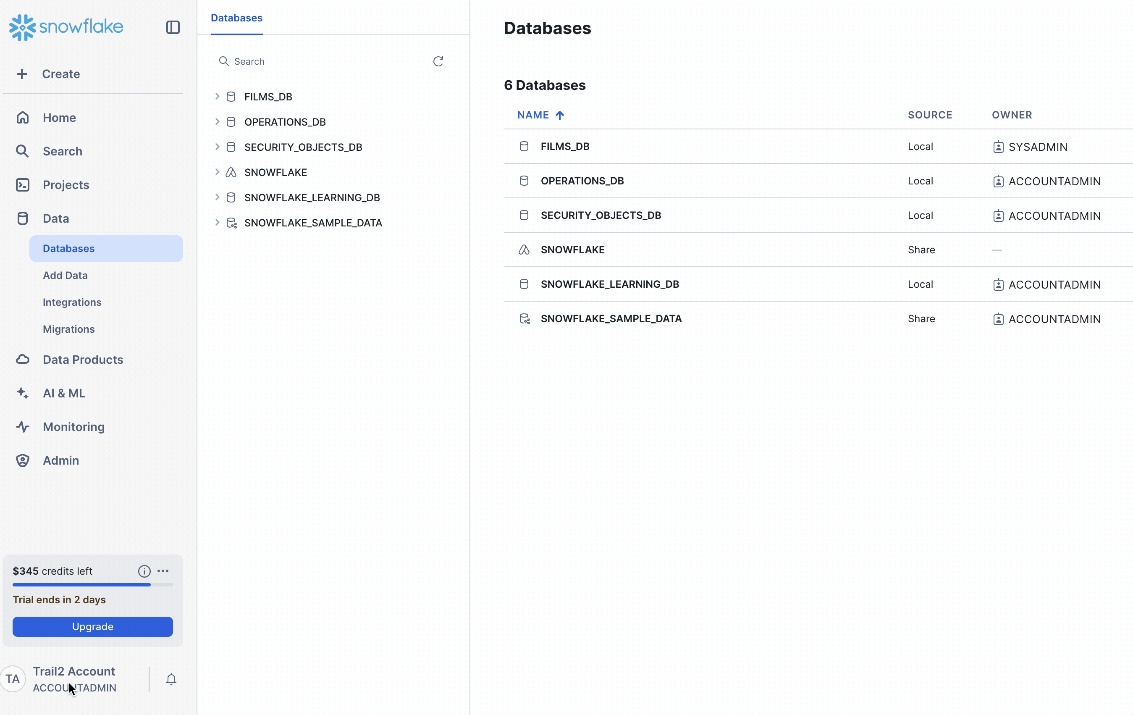Expand the SNOWFLAKE tree node

tap(217, 172)
